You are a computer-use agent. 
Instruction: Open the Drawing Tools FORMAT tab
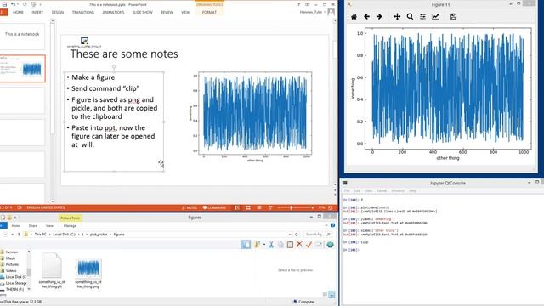209,12
